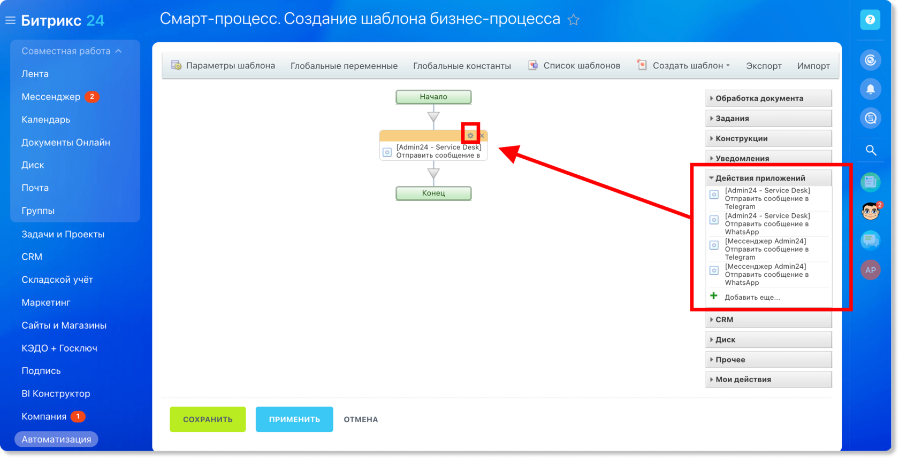Click the Битрикс 24 logo
Image resolution: width=899 pixels, height=458 pixels.
tap(63, 20)
